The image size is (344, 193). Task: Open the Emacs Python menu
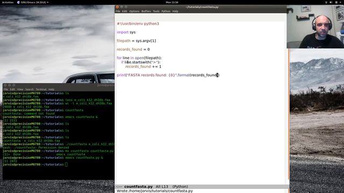[x=166, y=11]
